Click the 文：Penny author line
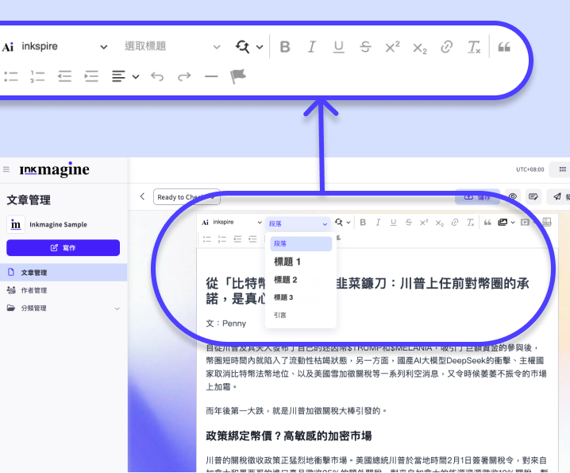 point(226,324)
